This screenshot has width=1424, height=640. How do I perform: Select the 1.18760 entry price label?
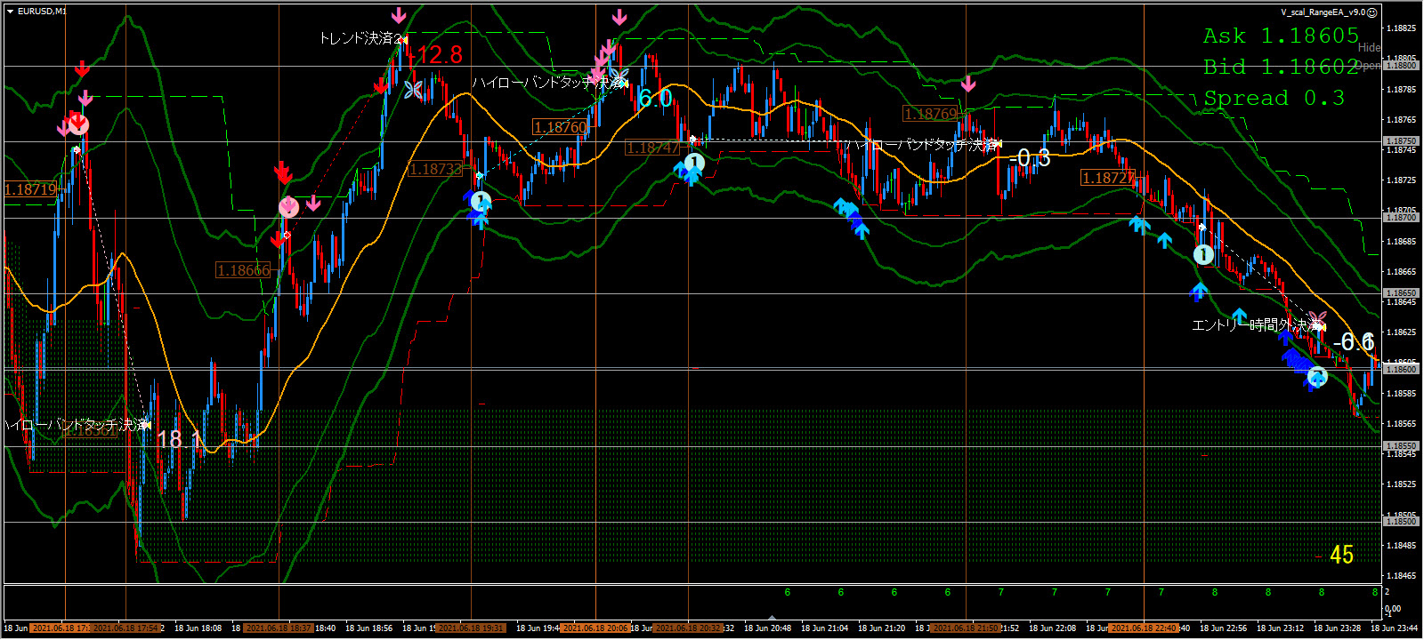[x=561, y=127]
